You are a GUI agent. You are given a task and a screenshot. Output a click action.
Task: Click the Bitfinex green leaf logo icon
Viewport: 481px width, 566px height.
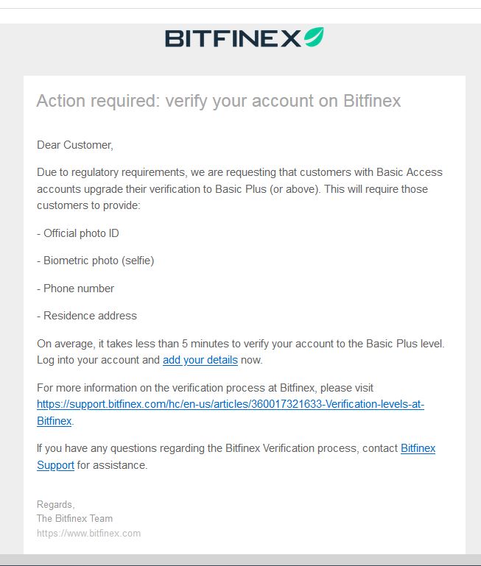pos(314,37)
